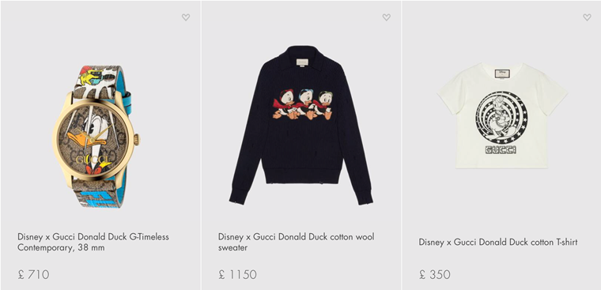Open the Donald Duck cotton wool sweater title
601x290 pixels.
point(297,242)
